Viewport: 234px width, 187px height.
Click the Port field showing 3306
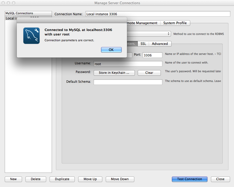click(x=152, y=55)
